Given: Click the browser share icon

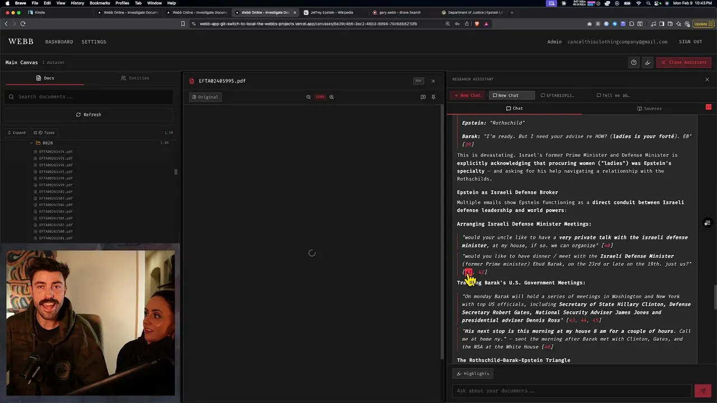Looking at the screenshot, I should (x=467, y=24).
